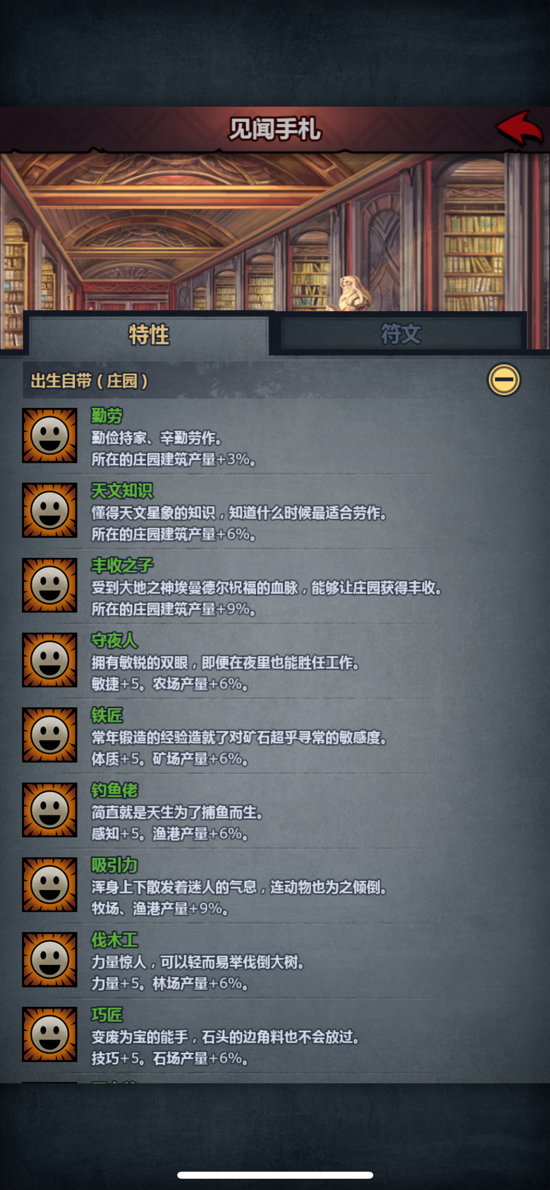
Task: Tap the 吸引力 trait smiley icon
Action: pos(49,885)
